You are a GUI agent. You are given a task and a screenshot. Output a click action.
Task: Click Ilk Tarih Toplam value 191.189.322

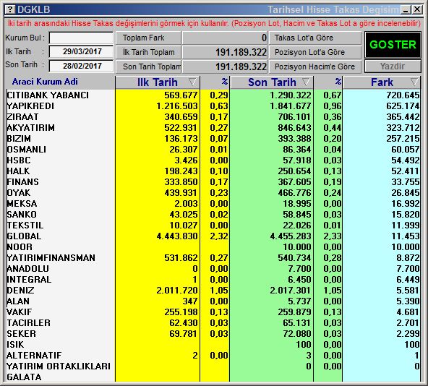[x=241, y=52]
